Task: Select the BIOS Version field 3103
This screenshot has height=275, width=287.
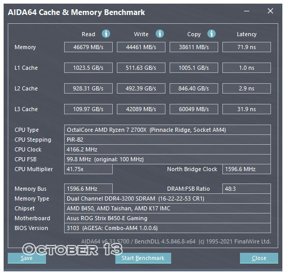Action: (x=168, y=228)
